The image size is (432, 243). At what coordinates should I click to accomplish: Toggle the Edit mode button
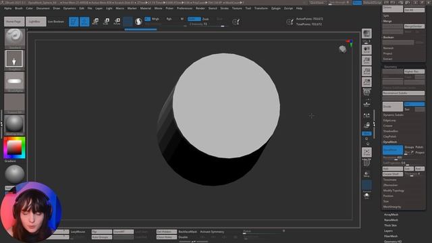[x=74, y=22]
